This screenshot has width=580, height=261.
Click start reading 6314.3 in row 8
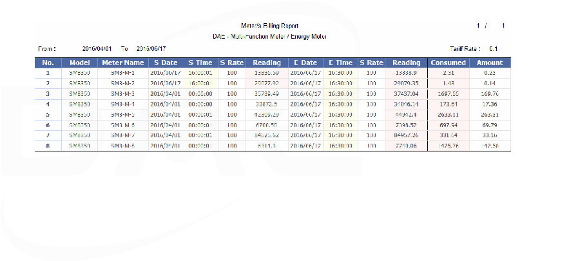[x=267, y=146]
